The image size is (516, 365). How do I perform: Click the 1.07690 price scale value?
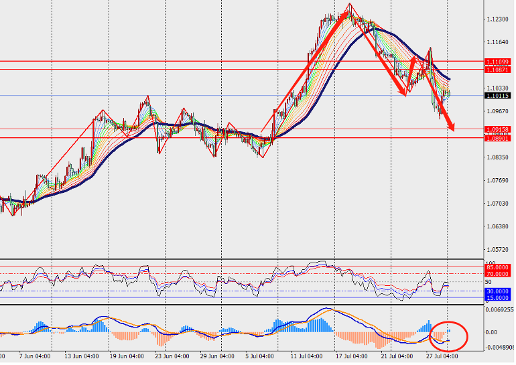497,181
